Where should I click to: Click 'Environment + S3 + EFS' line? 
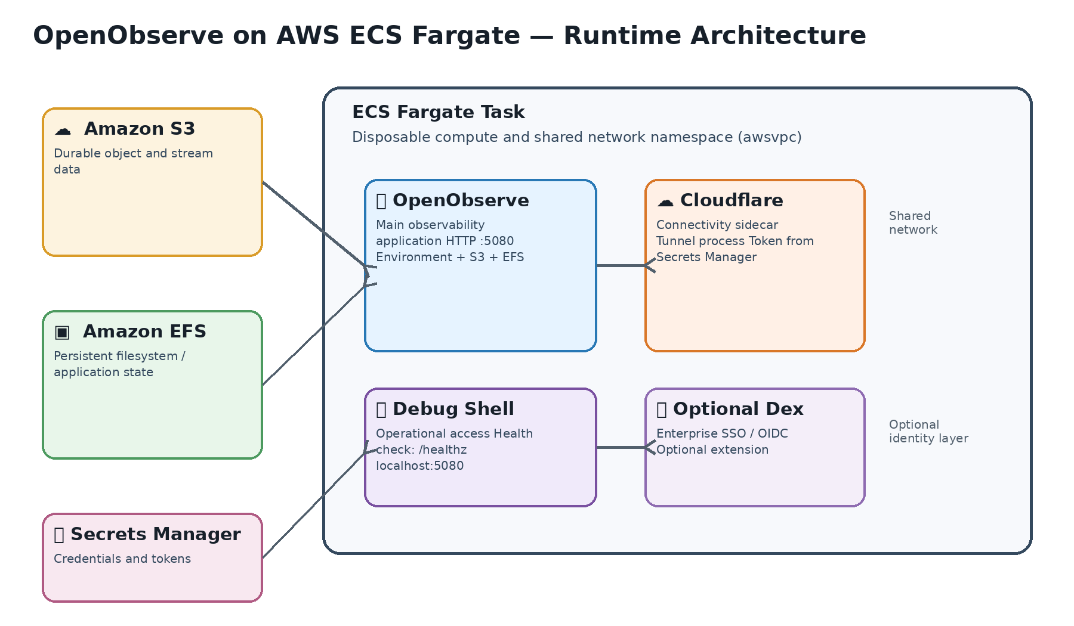point(450,257)
